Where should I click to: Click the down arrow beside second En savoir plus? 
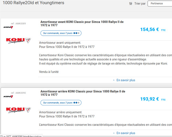click(114, 133)
